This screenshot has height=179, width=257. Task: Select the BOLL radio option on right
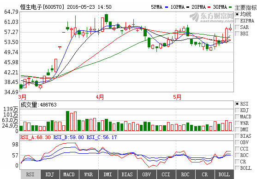(x=237, y=168)
